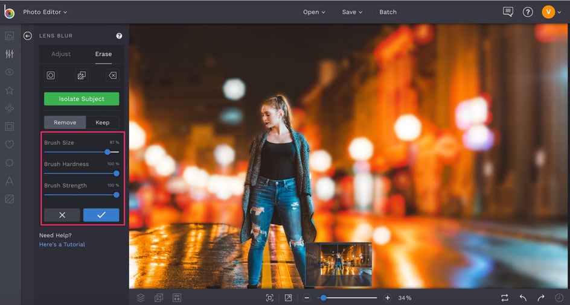Open the Photo Editor dropdown
570x305 pixels.
coord(45,12)
